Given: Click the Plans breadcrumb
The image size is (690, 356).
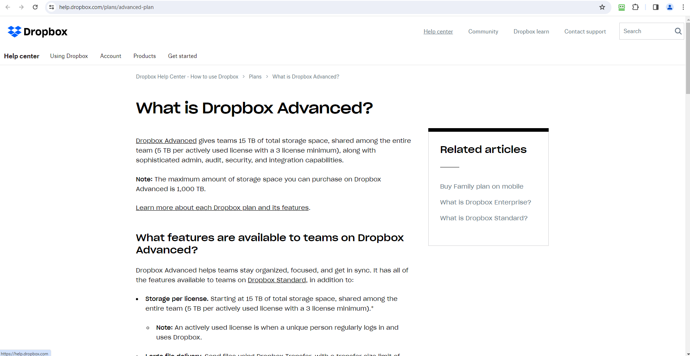Looking at the screenshot, I should click(x=255, y=77).
